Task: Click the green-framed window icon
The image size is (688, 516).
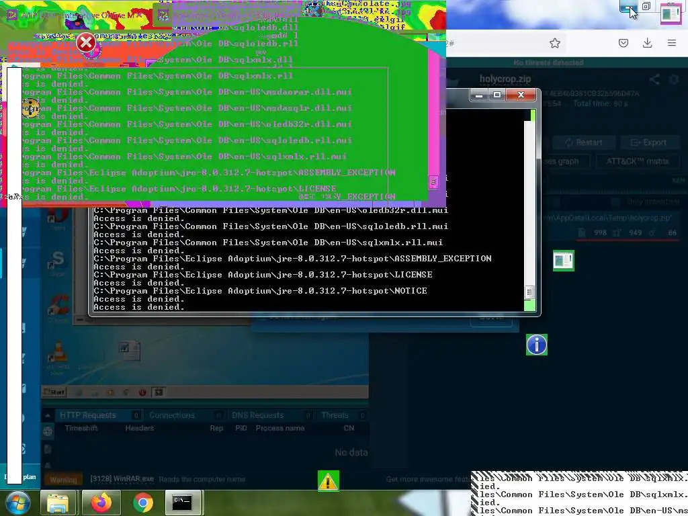Action: point(564,261)
